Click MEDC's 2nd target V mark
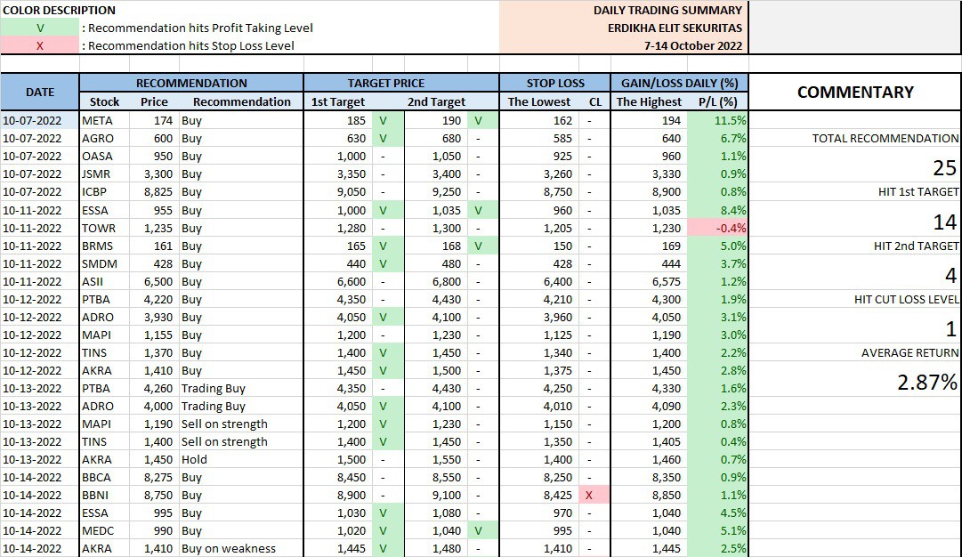Image resolution: width=962 pixels, height=557 pixels. coord(478,530)
